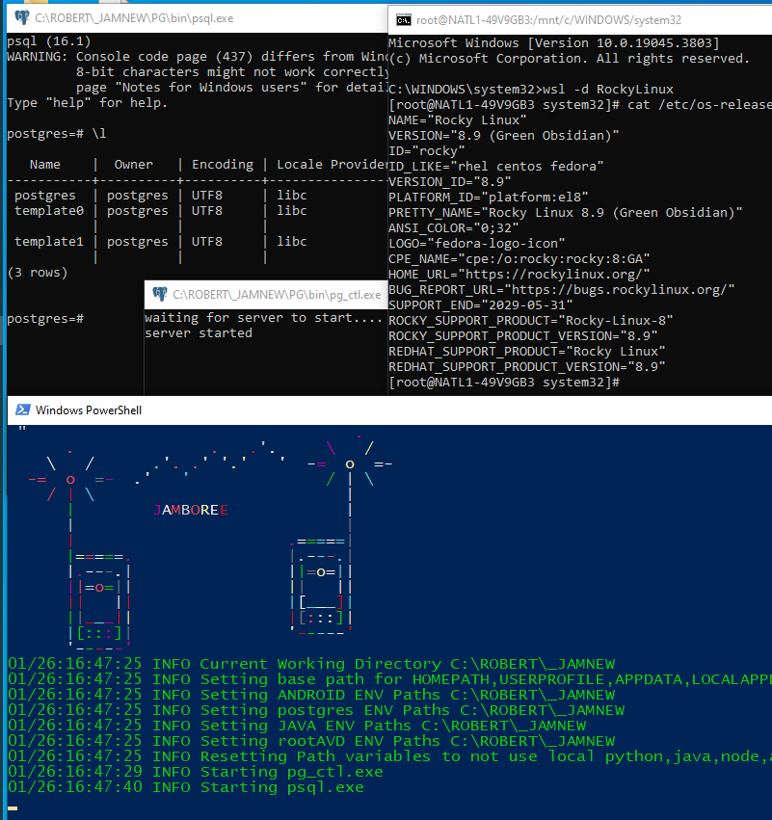
Task: Click the Microsoft Windows version line
Action: pos(554,43)
